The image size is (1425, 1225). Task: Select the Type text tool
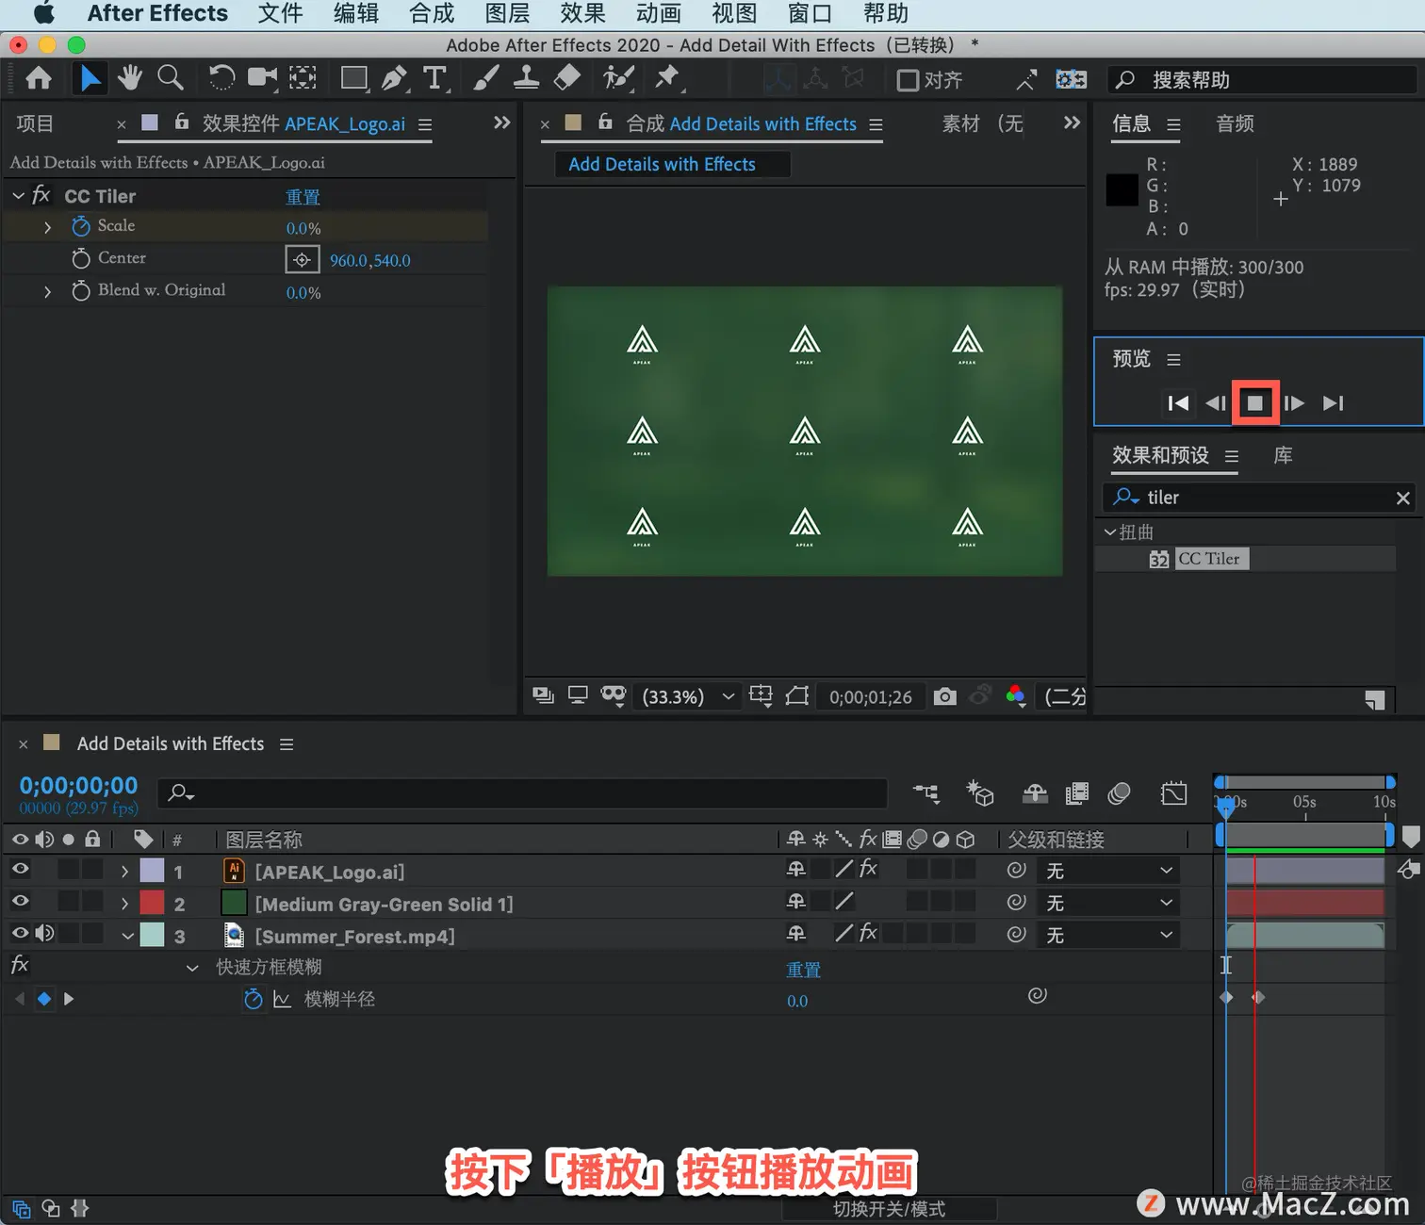pyautogui.click(x=434, y=78)
